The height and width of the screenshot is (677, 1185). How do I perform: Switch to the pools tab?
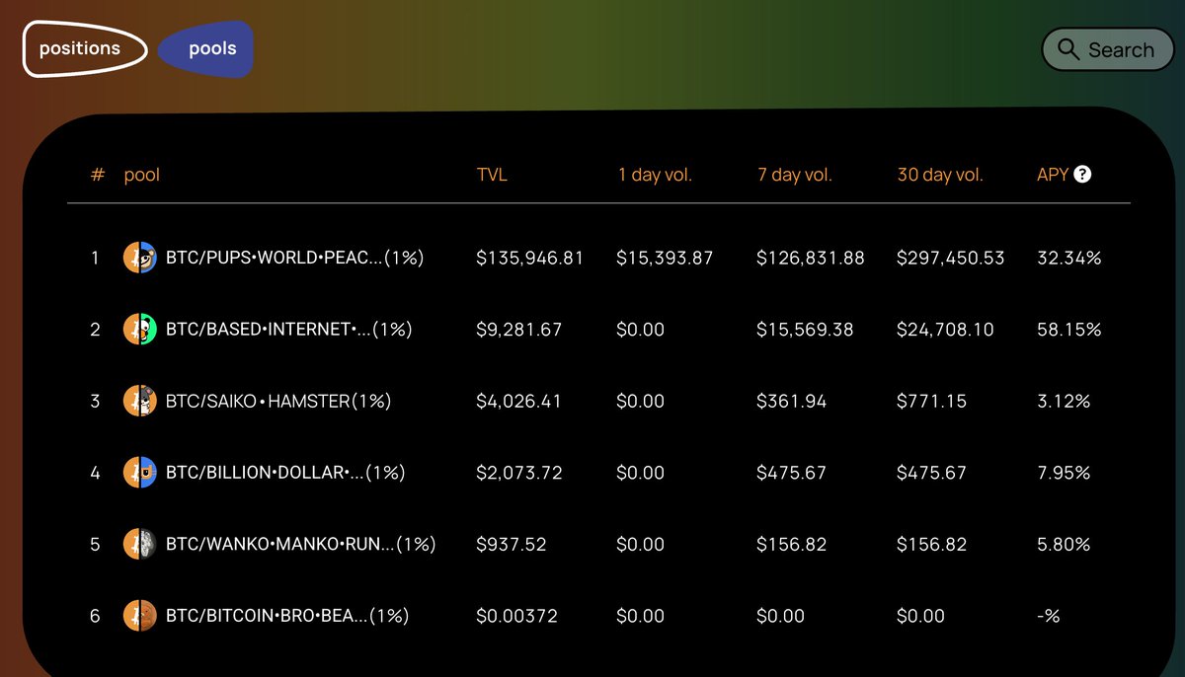pos(206,48)
